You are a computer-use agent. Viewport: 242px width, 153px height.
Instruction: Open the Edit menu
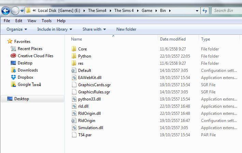(x=19, y=21)
